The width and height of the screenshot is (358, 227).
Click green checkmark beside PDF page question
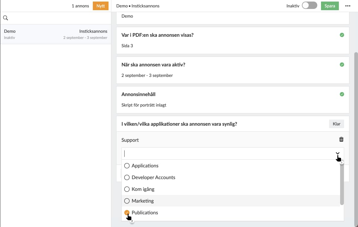click(342, 35)
